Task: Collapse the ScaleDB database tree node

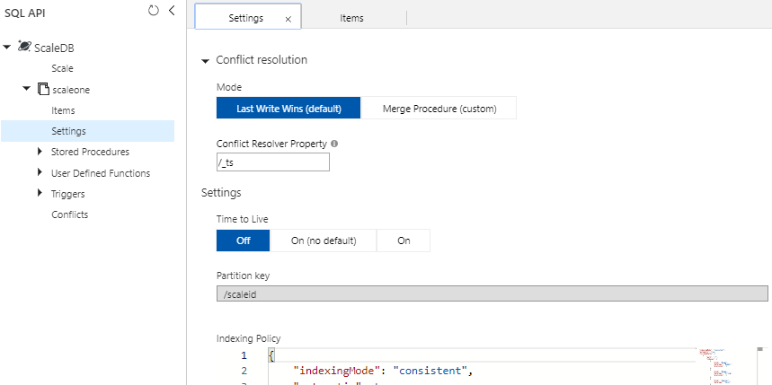Action: click(7, 47)
